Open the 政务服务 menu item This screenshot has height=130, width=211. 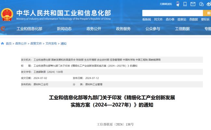pyautogui.click(x=123, y=29)
